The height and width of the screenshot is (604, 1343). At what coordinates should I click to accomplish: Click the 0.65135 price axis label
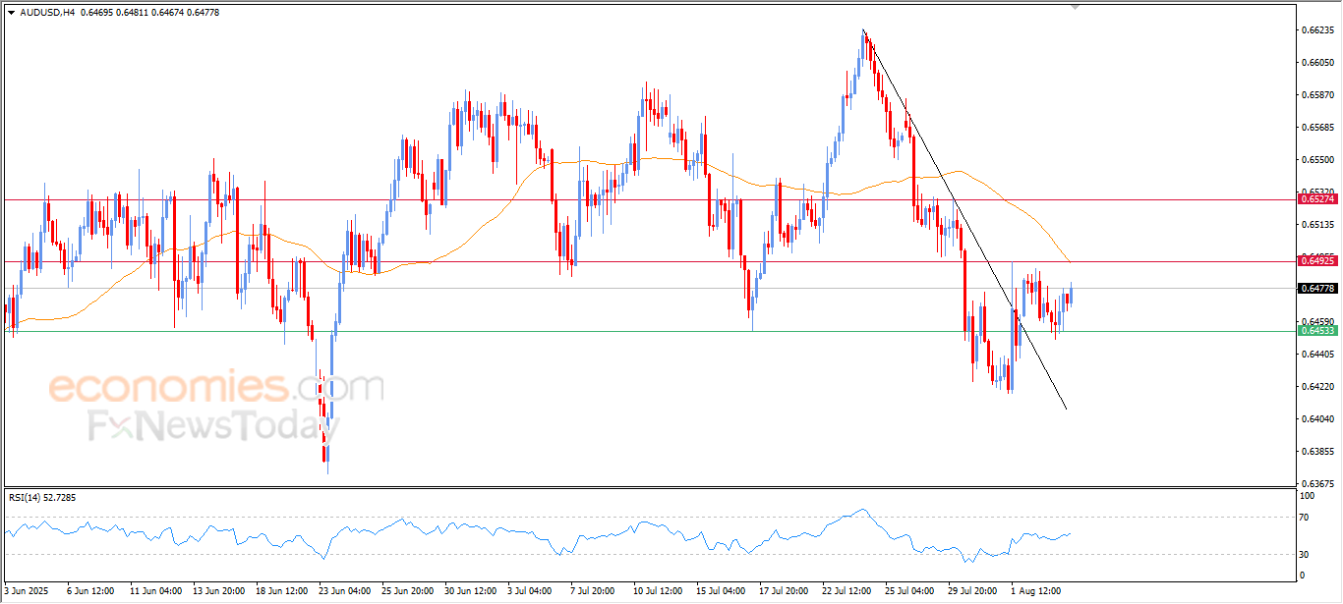1317,225
